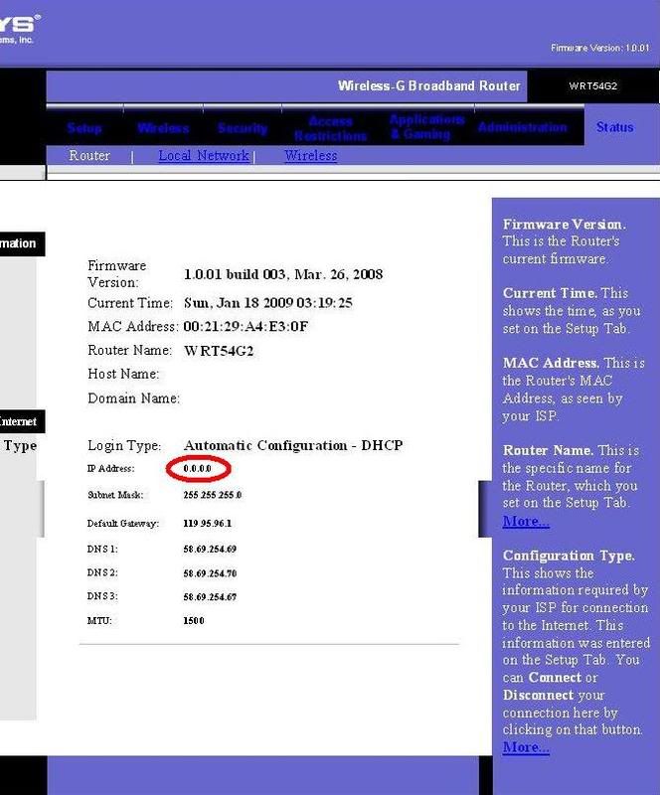Switch to the Wireless main tab

click(x=163, y=128)
